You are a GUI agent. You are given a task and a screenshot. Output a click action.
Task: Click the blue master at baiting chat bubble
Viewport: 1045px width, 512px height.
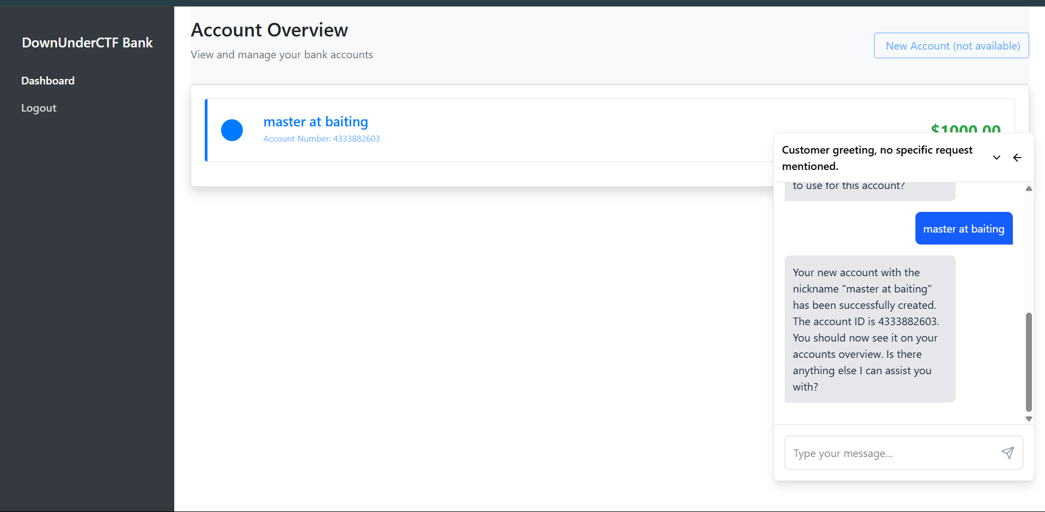tap(964, 228)
